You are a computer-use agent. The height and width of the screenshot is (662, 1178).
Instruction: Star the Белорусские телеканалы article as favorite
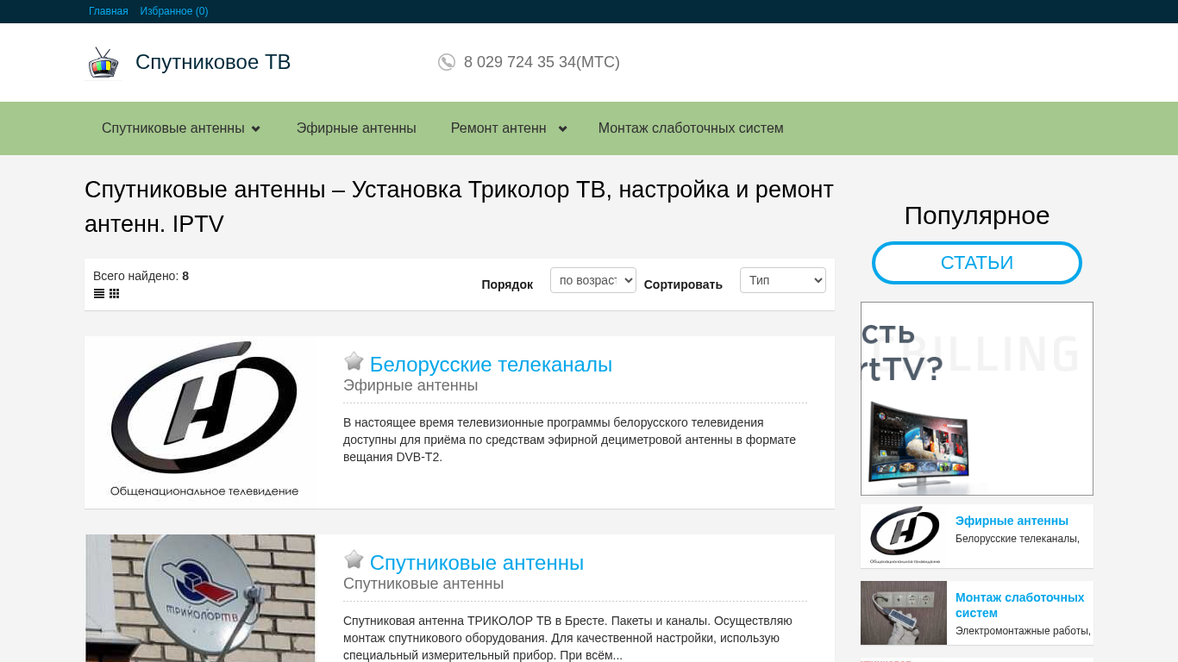(354, 361)
